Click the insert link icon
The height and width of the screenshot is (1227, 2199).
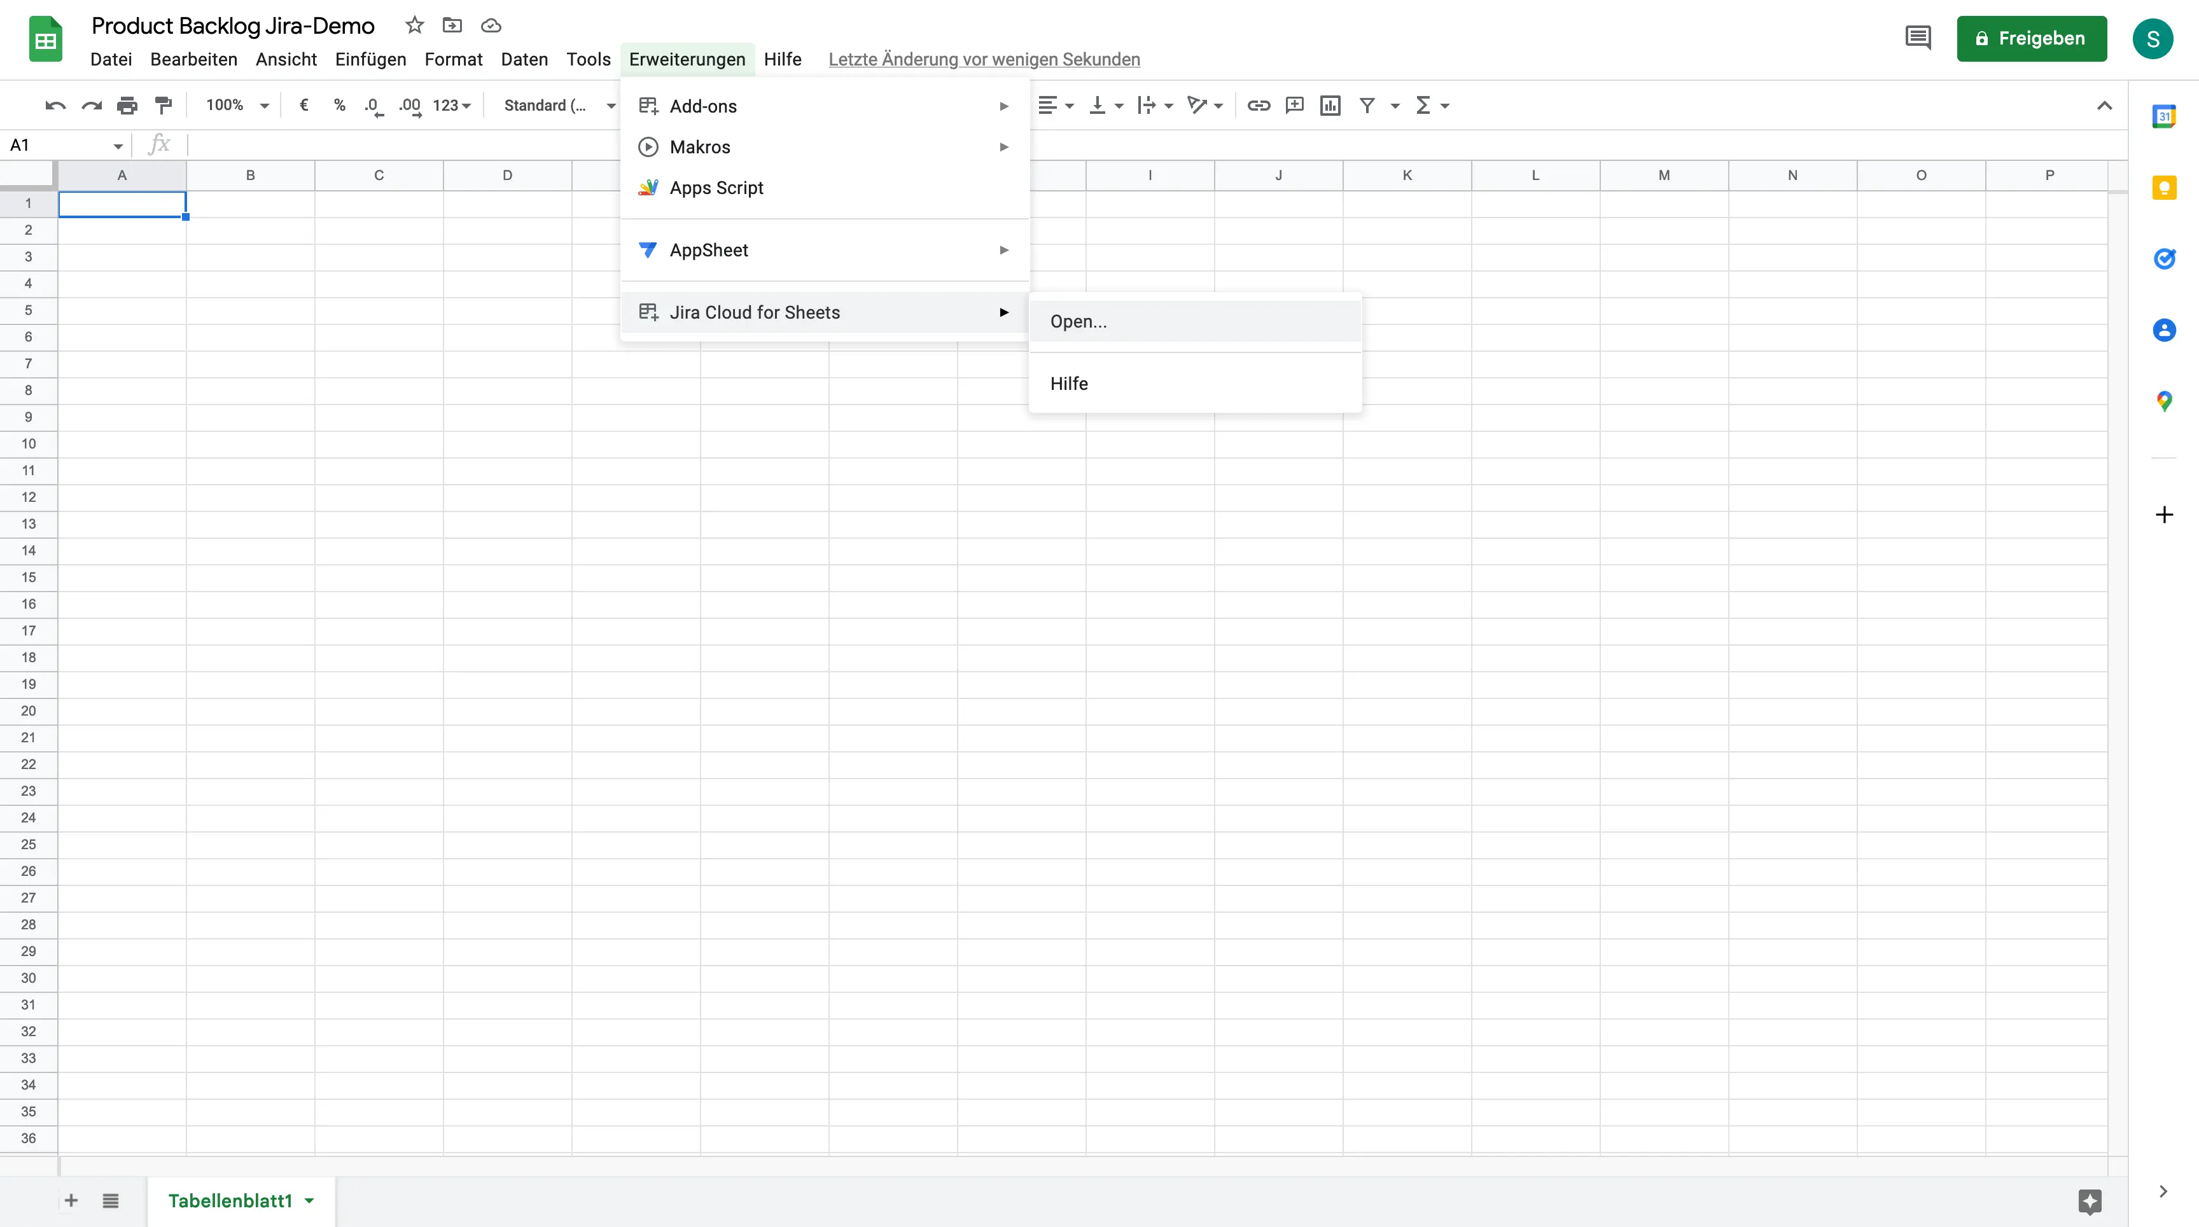pos(1257,104)
